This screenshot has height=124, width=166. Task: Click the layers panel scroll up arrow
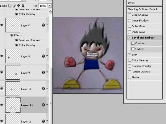click(51, 11)
